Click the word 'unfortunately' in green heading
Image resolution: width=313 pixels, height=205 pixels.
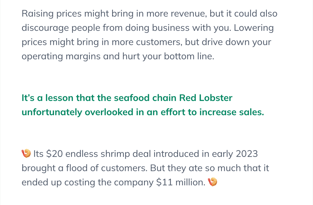pyautogui.click(x=52, y=112)
